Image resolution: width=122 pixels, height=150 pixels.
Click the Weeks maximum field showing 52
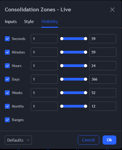[x=103, y=93]
